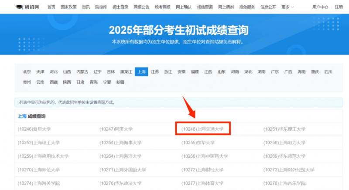Select the 海南 province tab
This screenshot has height=190, width=349.
(x=301, y=72)
